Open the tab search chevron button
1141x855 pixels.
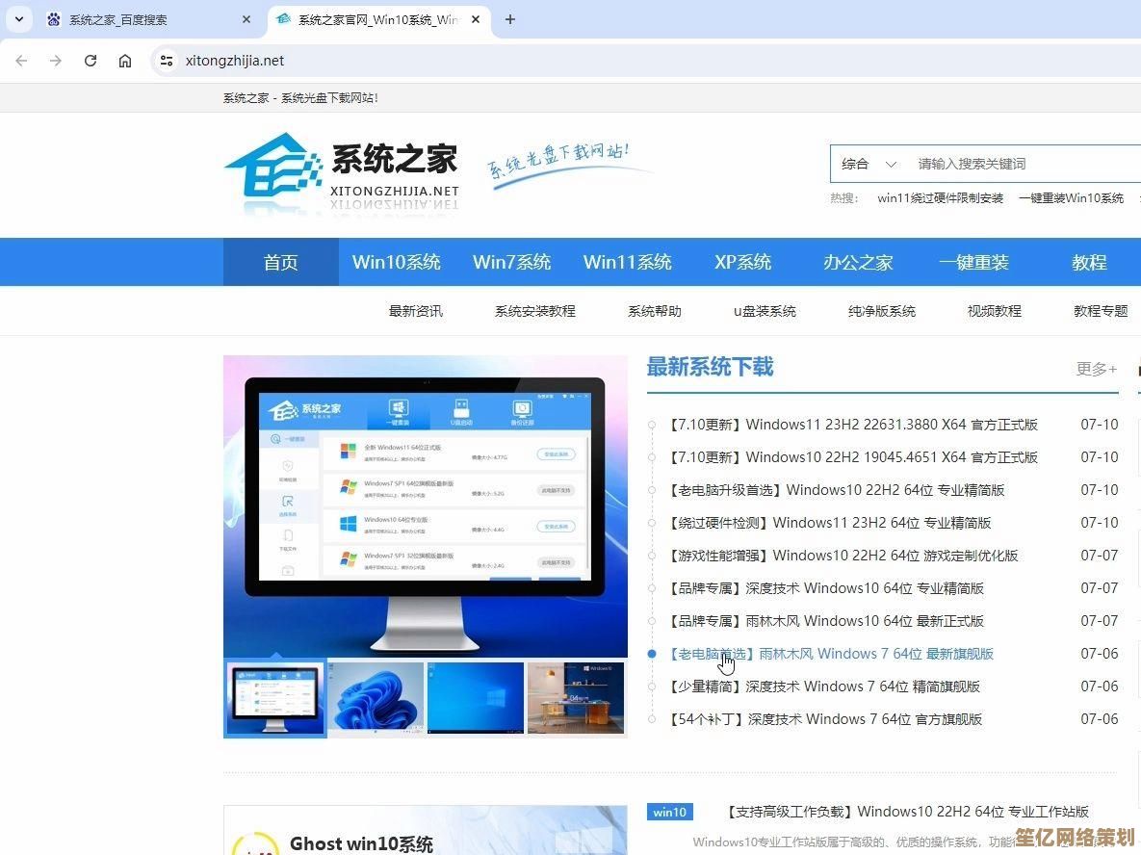[19, 19]
